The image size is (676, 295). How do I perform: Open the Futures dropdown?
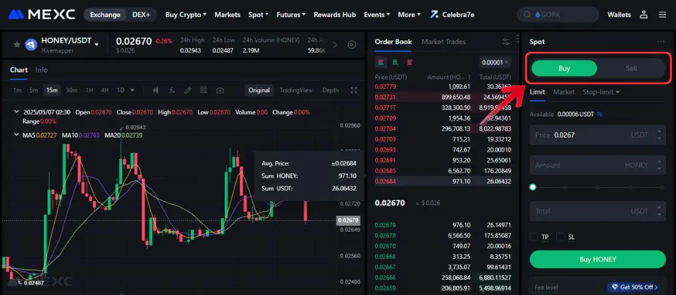291,15
